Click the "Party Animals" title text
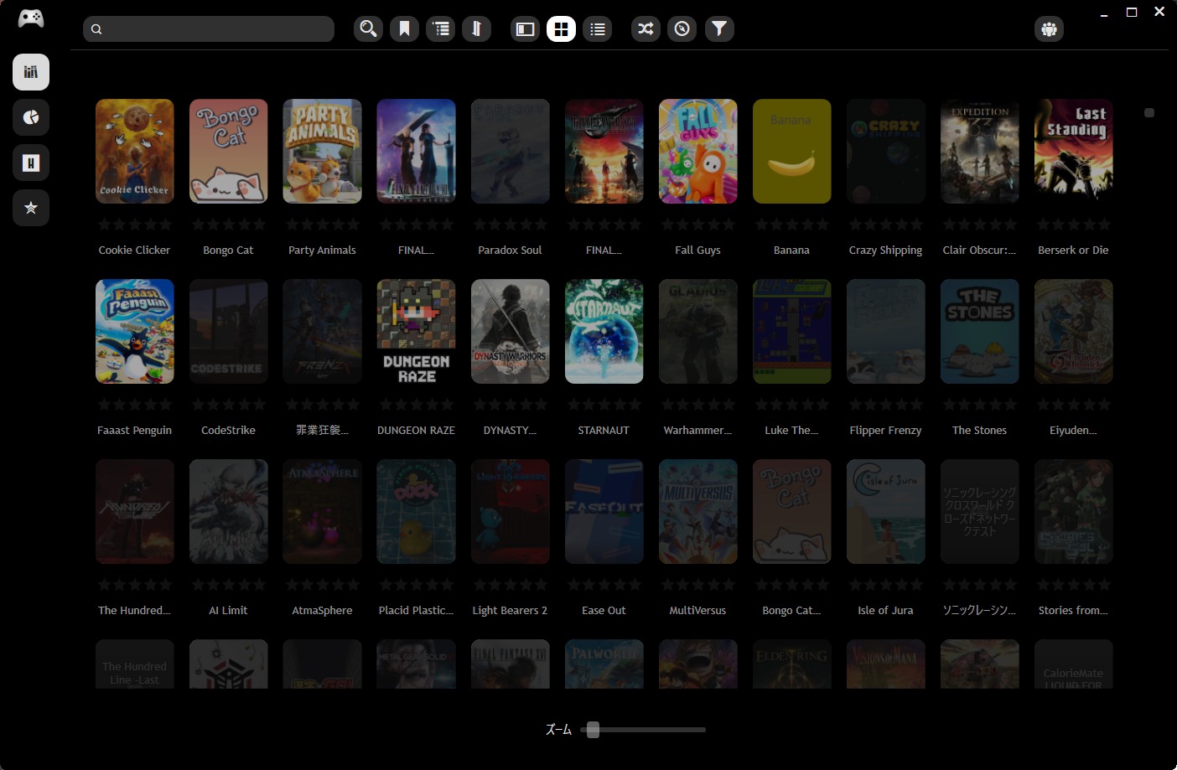1177x770 pixels. pos(322,250)
